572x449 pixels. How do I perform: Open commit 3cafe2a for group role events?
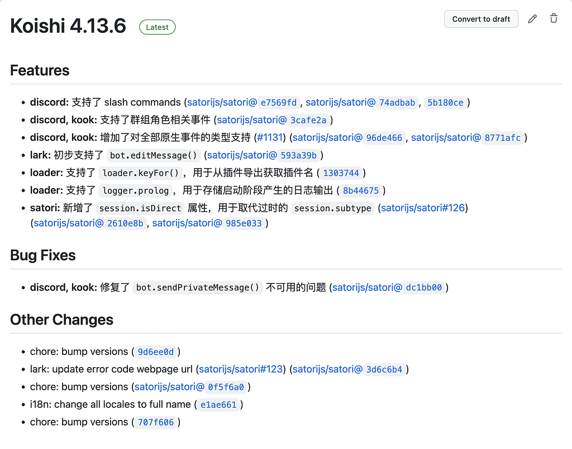point(272,120)
